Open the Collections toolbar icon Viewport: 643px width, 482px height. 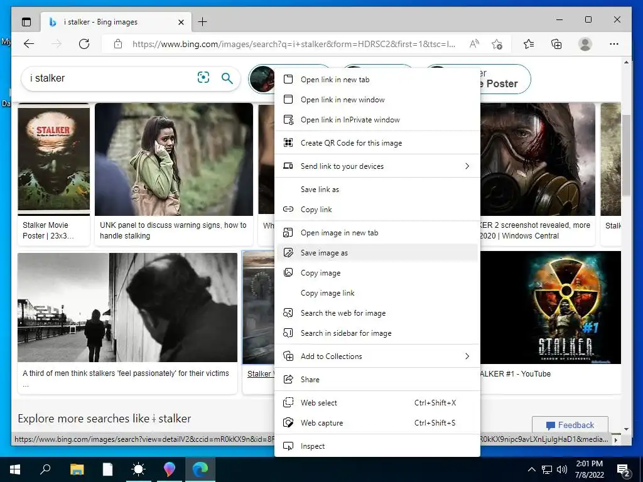[x=556, y=44]
